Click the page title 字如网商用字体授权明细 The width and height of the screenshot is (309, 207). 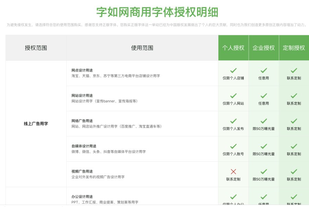point(157,12)
